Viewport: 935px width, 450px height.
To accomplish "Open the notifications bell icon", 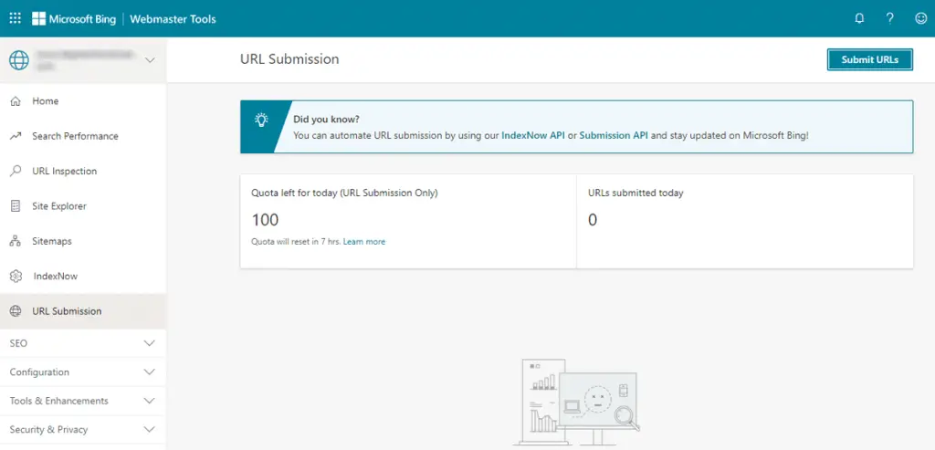I will pos(859,18).
